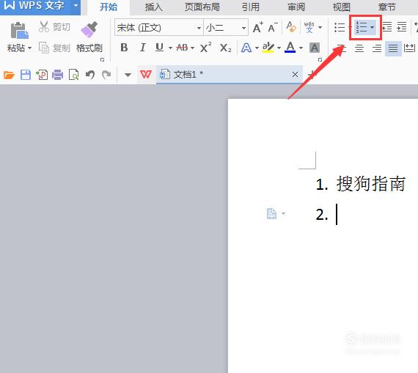Center align the paragraph
The image size is (418, 373).
click(x=359, y=48)
